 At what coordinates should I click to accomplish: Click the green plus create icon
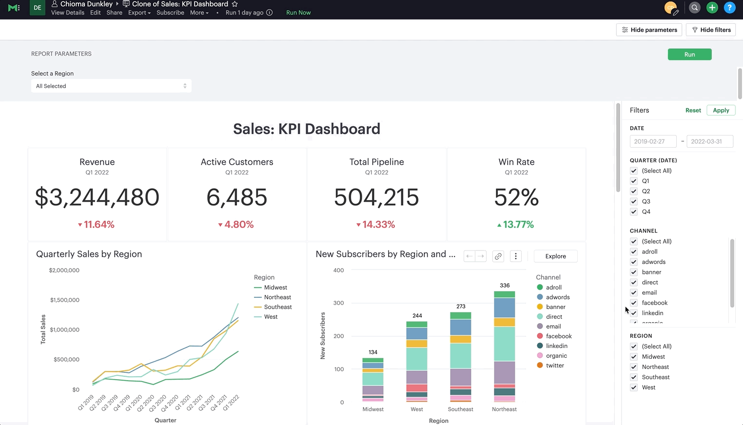(x=712, y=7)
